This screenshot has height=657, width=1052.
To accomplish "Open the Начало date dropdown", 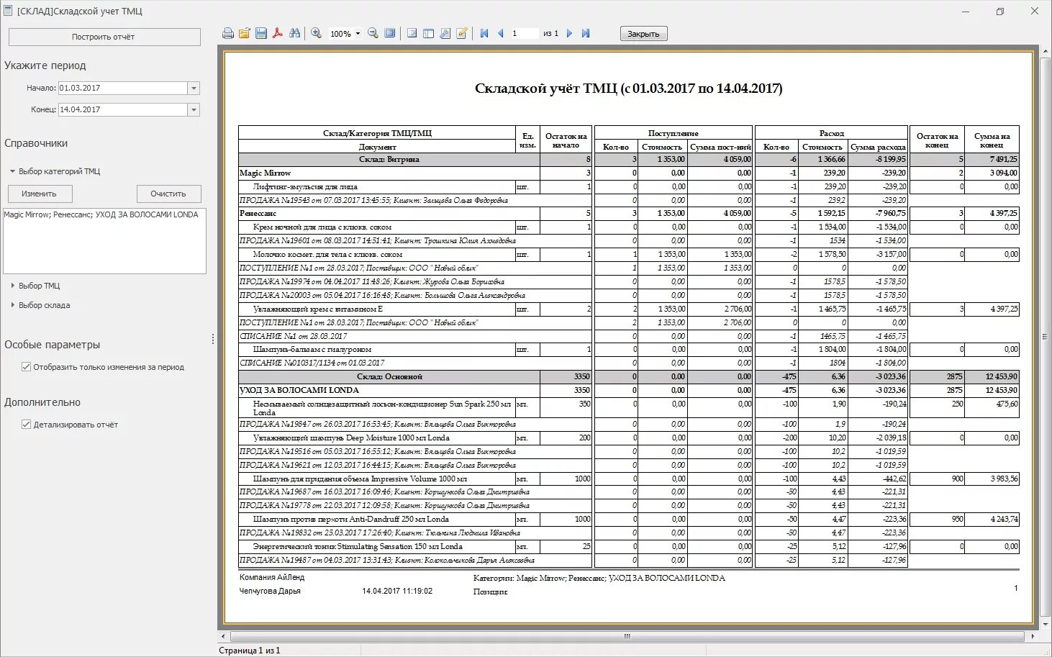I will 194,89.
